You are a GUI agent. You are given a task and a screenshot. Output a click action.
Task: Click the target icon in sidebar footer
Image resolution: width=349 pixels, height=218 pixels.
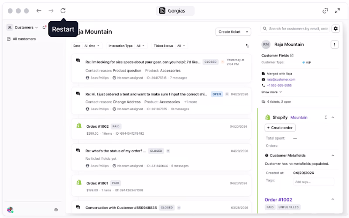pyautogui.click(x=56, y=210)
